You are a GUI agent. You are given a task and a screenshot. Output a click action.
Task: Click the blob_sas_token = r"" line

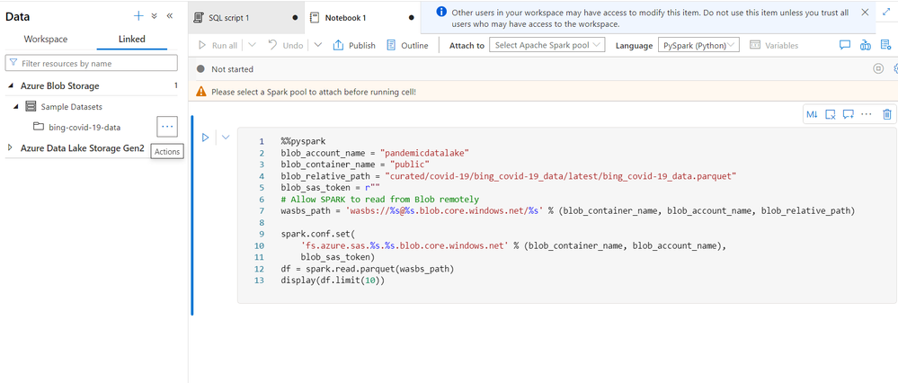(331, 188)
